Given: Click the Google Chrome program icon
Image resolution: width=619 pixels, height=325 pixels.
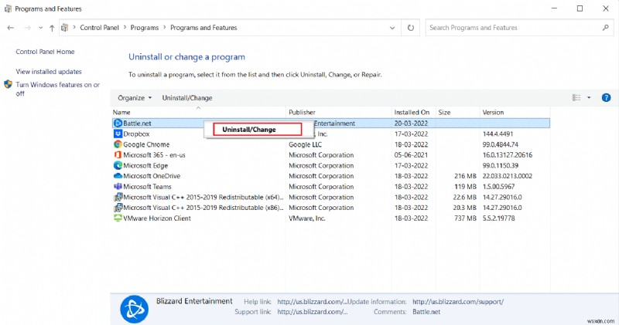Looking at the screenshot, I should [x=118, y=144].
